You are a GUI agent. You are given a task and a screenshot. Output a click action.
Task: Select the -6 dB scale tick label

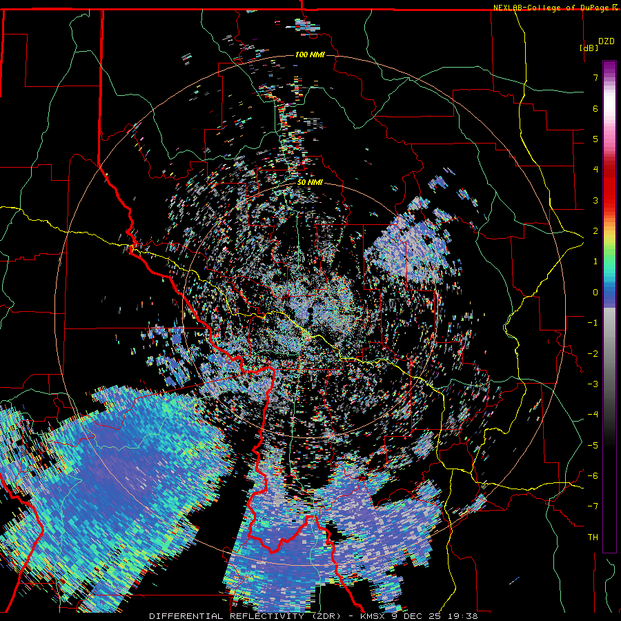593,475
